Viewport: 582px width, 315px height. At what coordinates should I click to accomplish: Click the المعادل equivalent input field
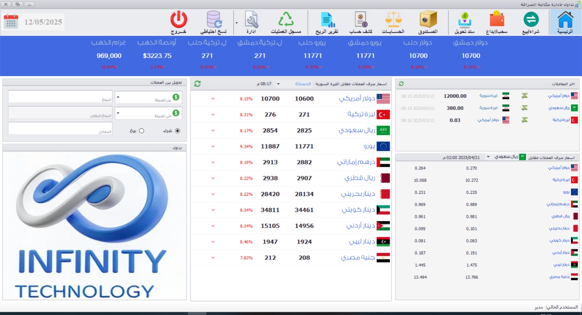tap(60, 128)
